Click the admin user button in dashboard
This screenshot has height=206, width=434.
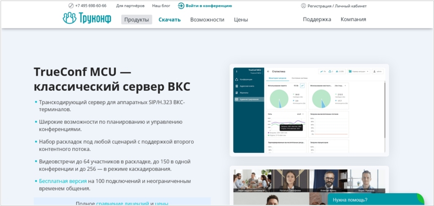click(378, 72)
